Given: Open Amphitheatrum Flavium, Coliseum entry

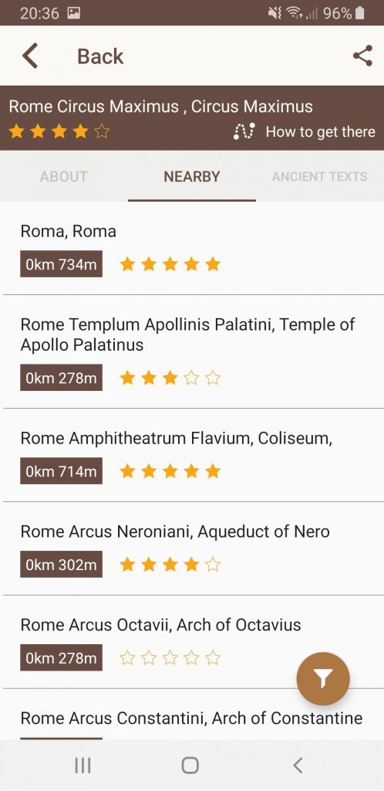Looking at the screenshot, I should coord(192,456).
